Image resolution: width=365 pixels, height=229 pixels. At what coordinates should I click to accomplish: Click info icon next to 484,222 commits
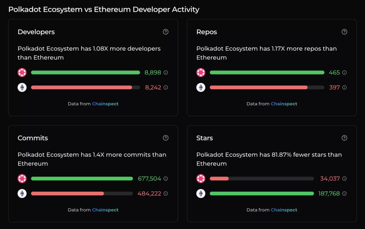point(166,194)
